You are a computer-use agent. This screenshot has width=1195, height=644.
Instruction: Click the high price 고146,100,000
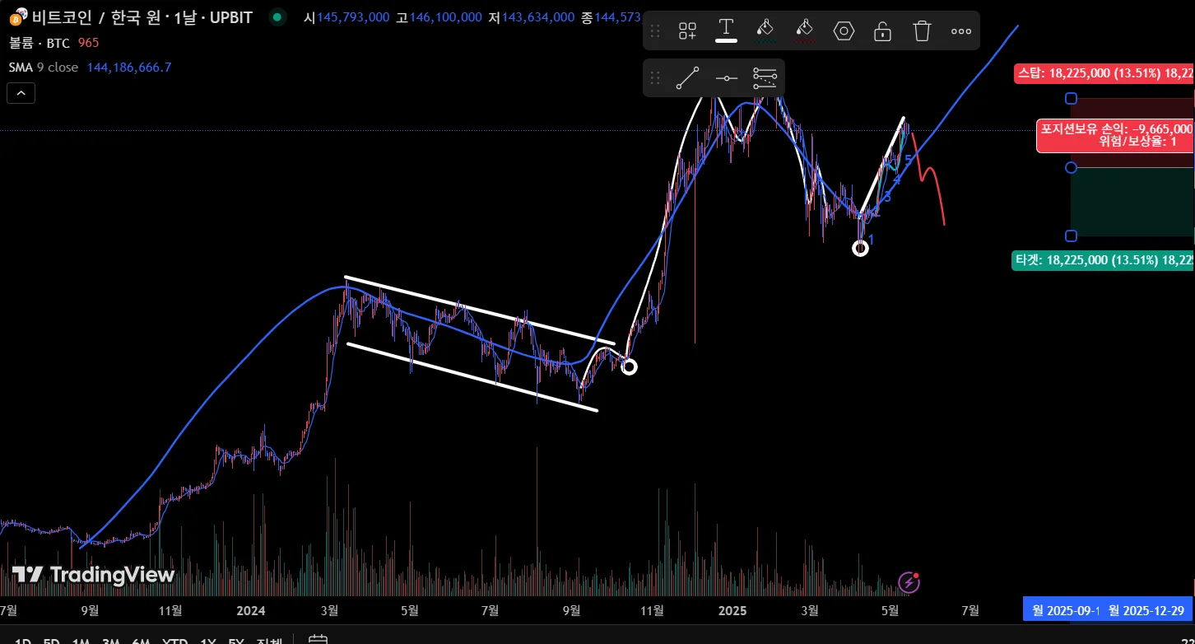tap(439, 17)
